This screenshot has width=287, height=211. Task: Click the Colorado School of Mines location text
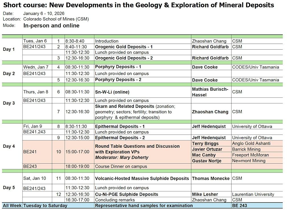pos(56,19)
